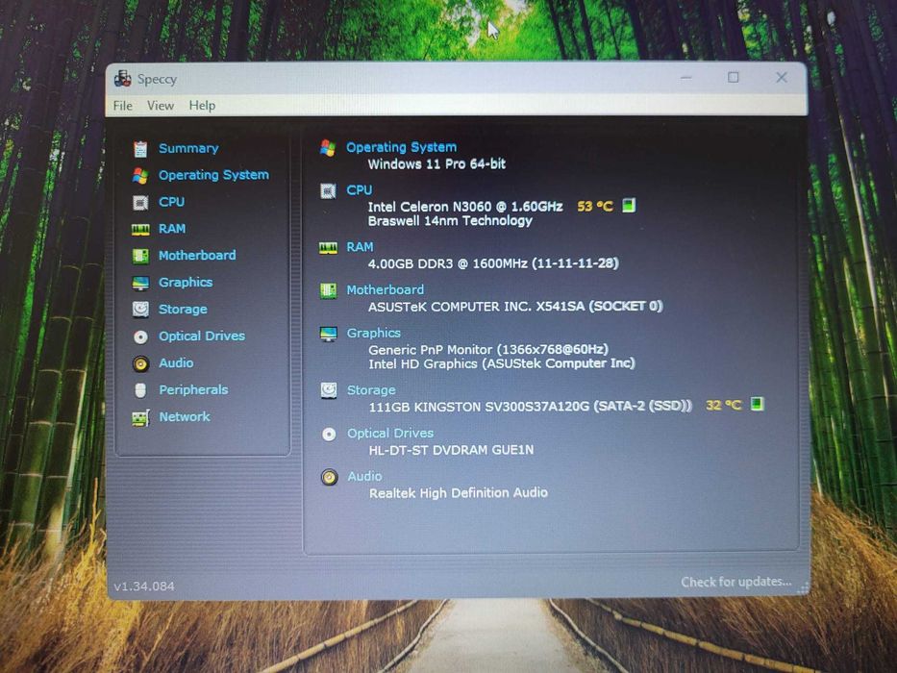Click Check for updates link
This screenshot has width=897, height=673.
(735, 582)
